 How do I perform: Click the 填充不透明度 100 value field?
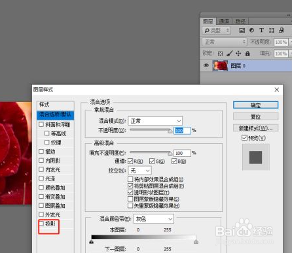[x=182, y=153]
